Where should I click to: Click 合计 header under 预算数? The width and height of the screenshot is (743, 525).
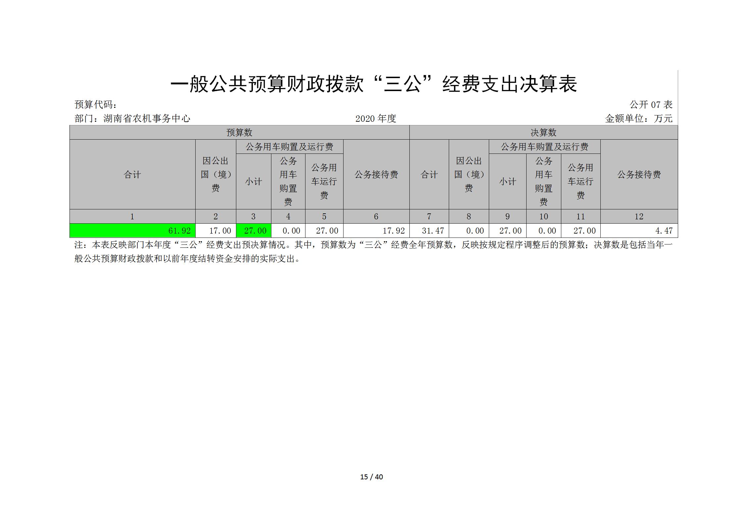132,174
